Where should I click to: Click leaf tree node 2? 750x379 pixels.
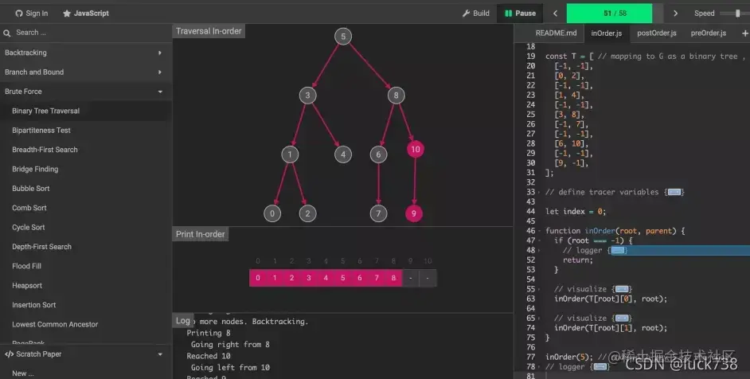click(307, 213)
